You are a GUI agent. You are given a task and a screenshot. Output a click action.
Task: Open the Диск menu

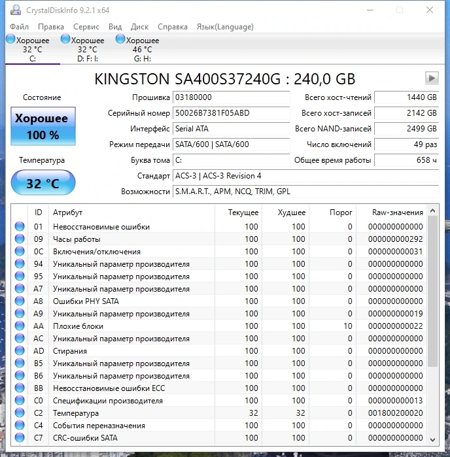pyautogui.click(x=140, y=27)
